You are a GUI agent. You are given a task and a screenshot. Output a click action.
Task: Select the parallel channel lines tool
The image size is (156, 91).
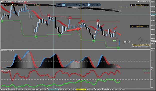click(x=72, y=5)
